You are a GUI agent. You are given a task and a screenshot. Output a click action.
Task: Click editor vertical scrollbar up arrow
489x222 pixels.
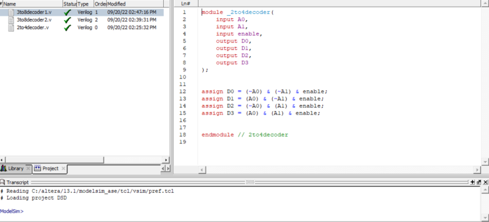[485, 3]
